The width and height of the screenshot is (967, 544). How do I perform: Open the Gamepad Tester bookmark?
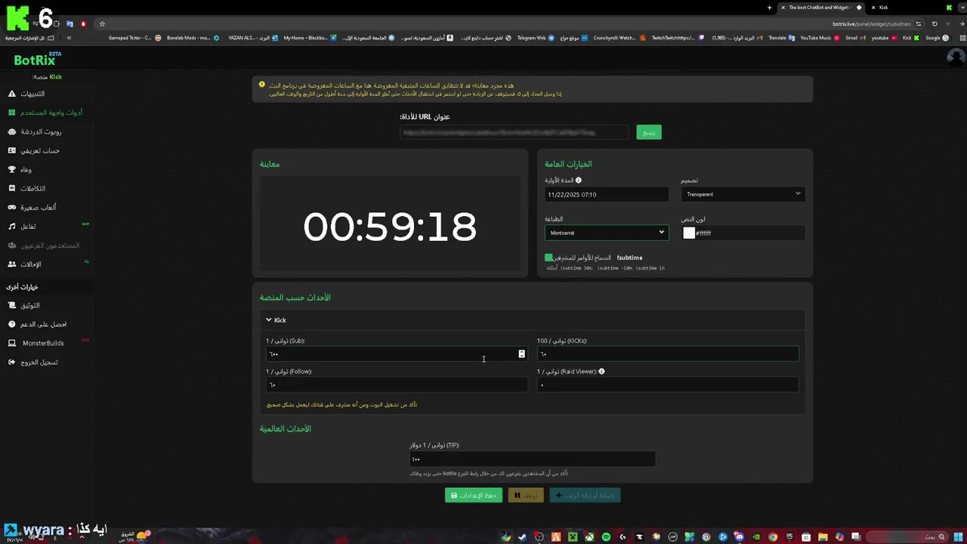coord(134,38)
